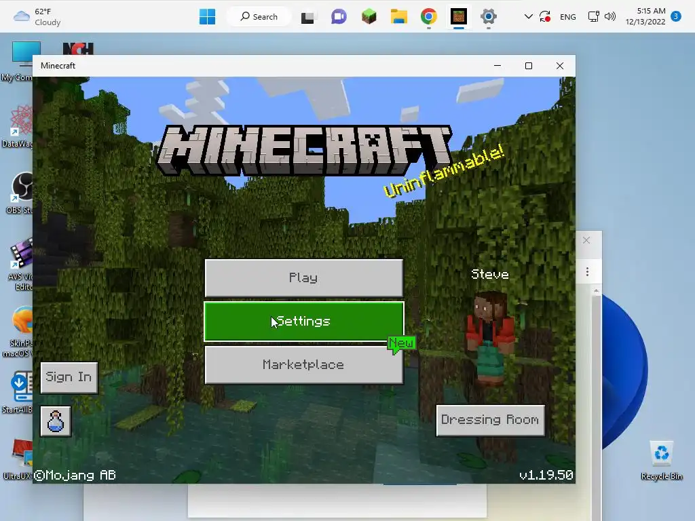Click the network tray icon

[x=593, y=17]
